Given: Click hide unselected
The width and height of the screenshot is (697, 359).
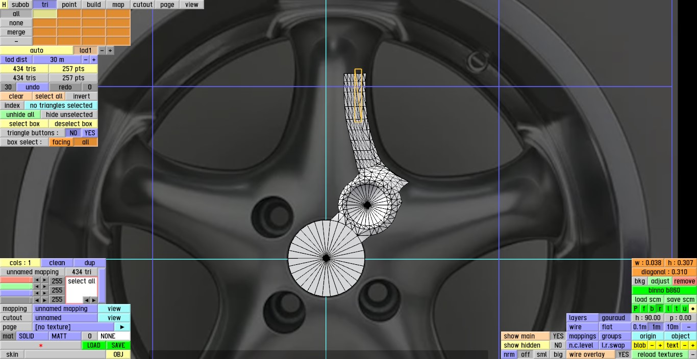Looking at the screenshot, I should point(69,115).
